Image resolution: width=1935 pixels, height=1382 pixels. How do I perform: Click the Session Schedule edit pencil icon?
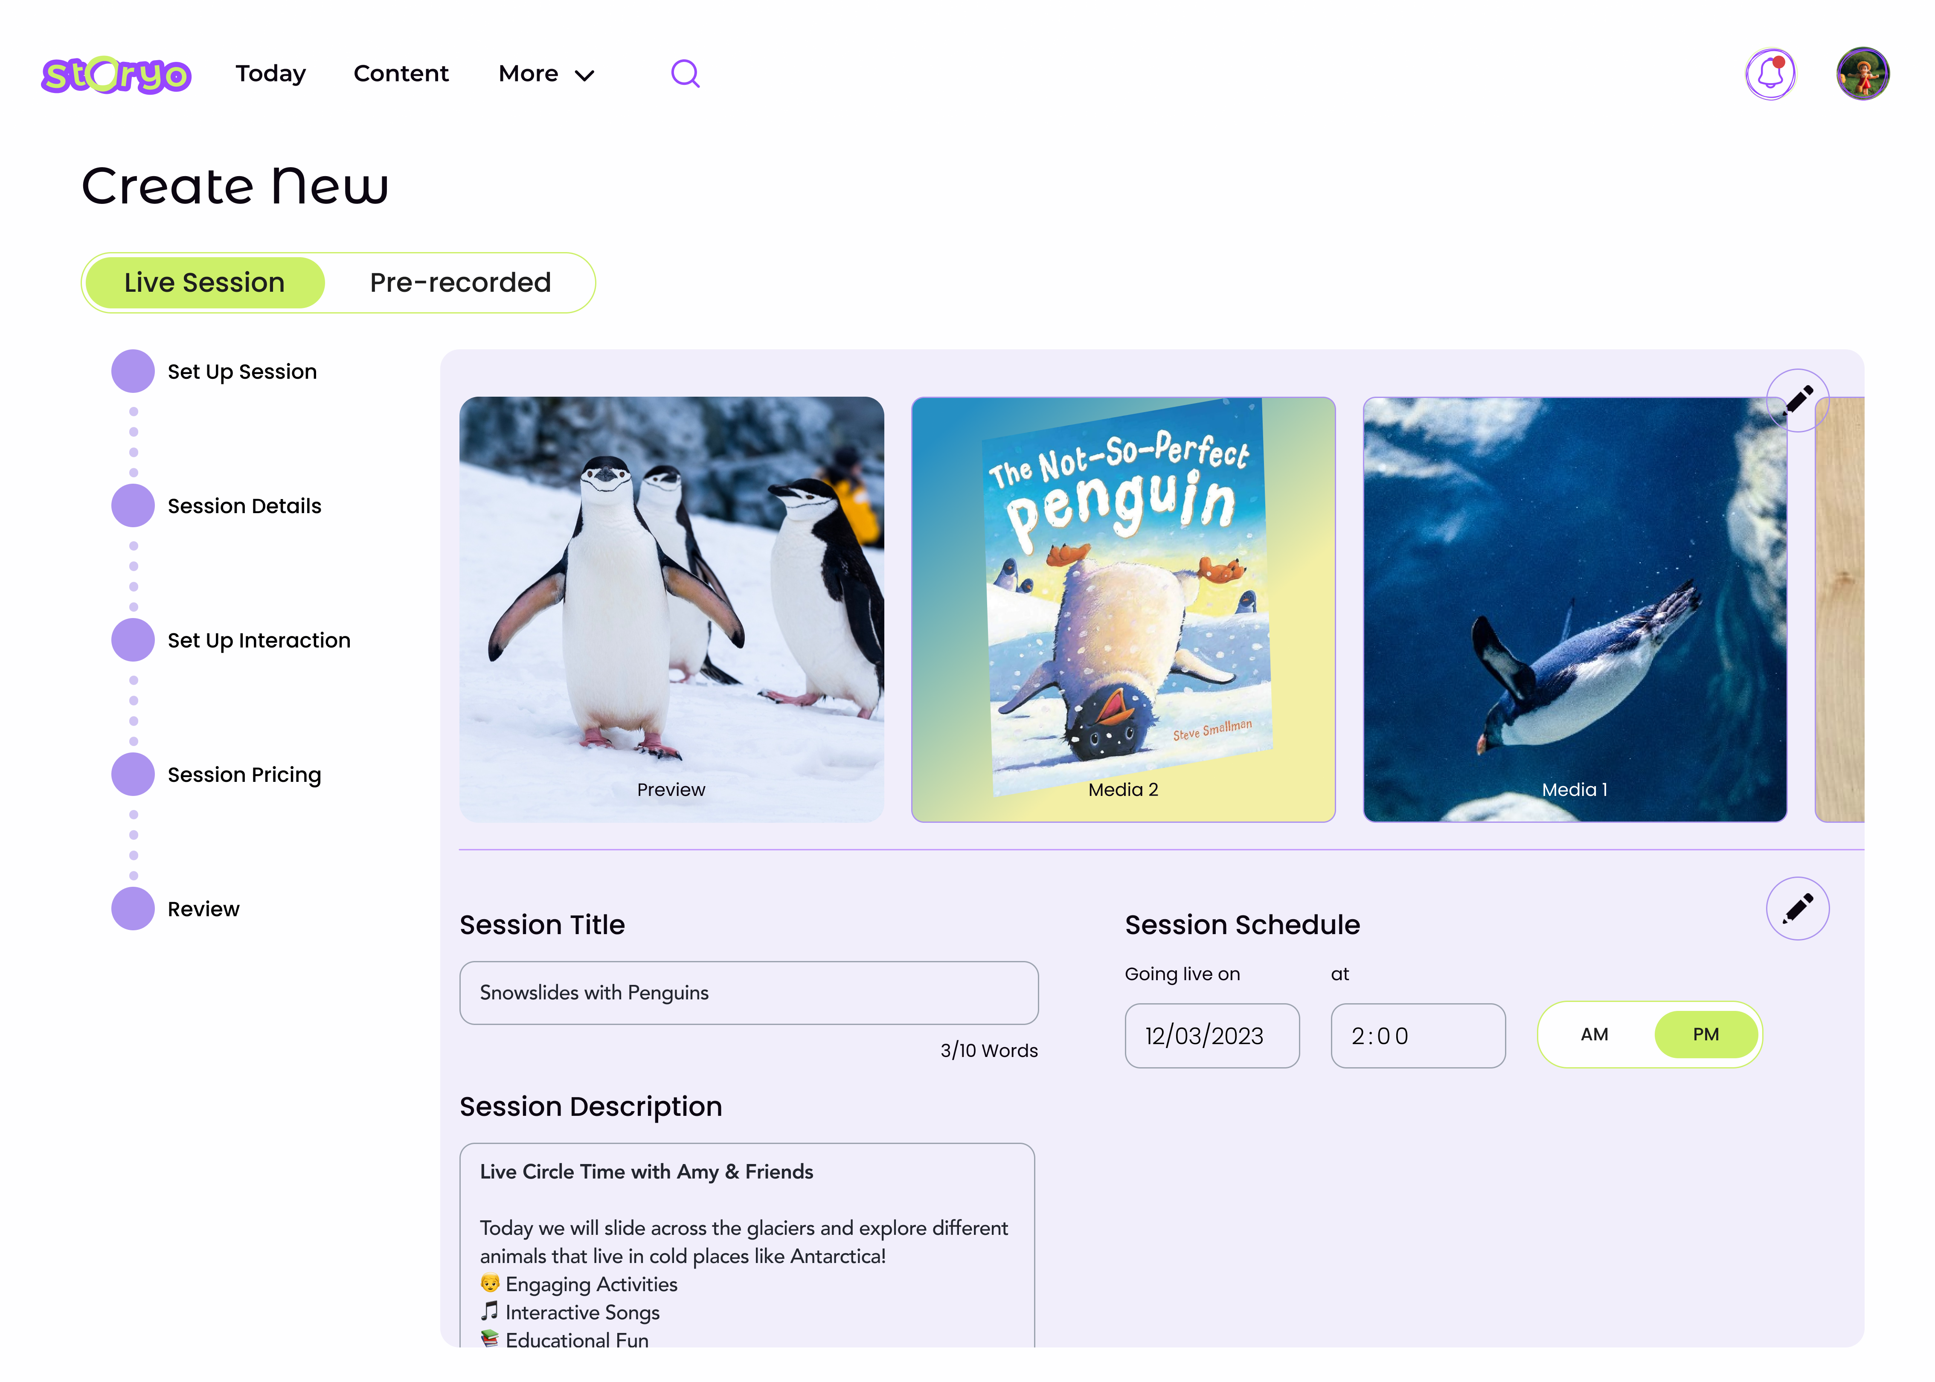point(1797,908)
